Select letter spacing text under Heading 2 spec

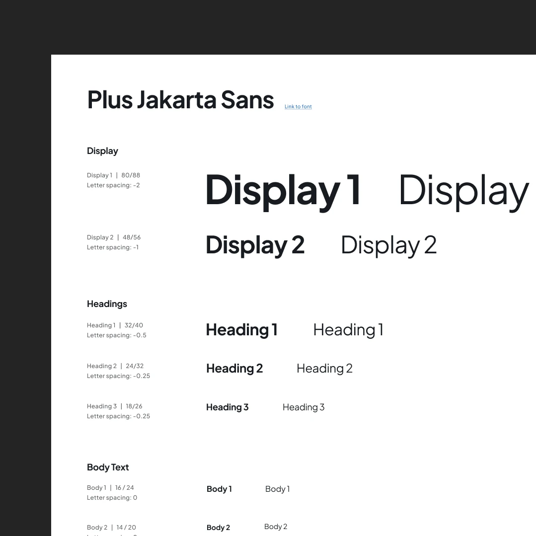[118, 376]
